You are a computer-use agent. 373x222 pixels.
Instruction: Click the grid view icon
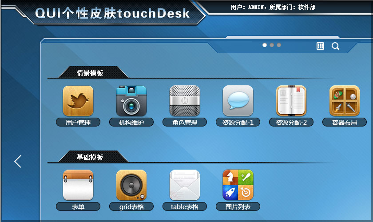320,46
